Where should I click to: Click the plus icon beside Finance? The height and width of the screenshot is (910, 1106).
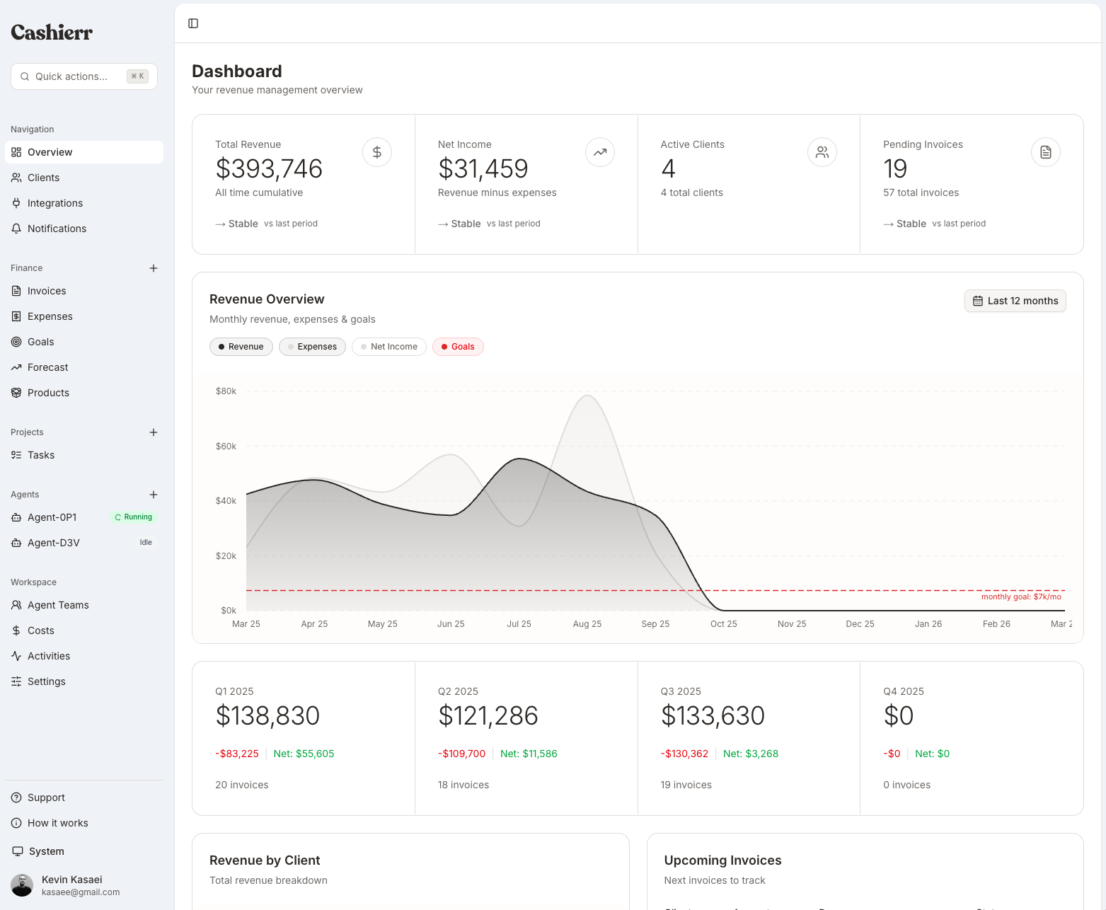click(x=154, y=268)
